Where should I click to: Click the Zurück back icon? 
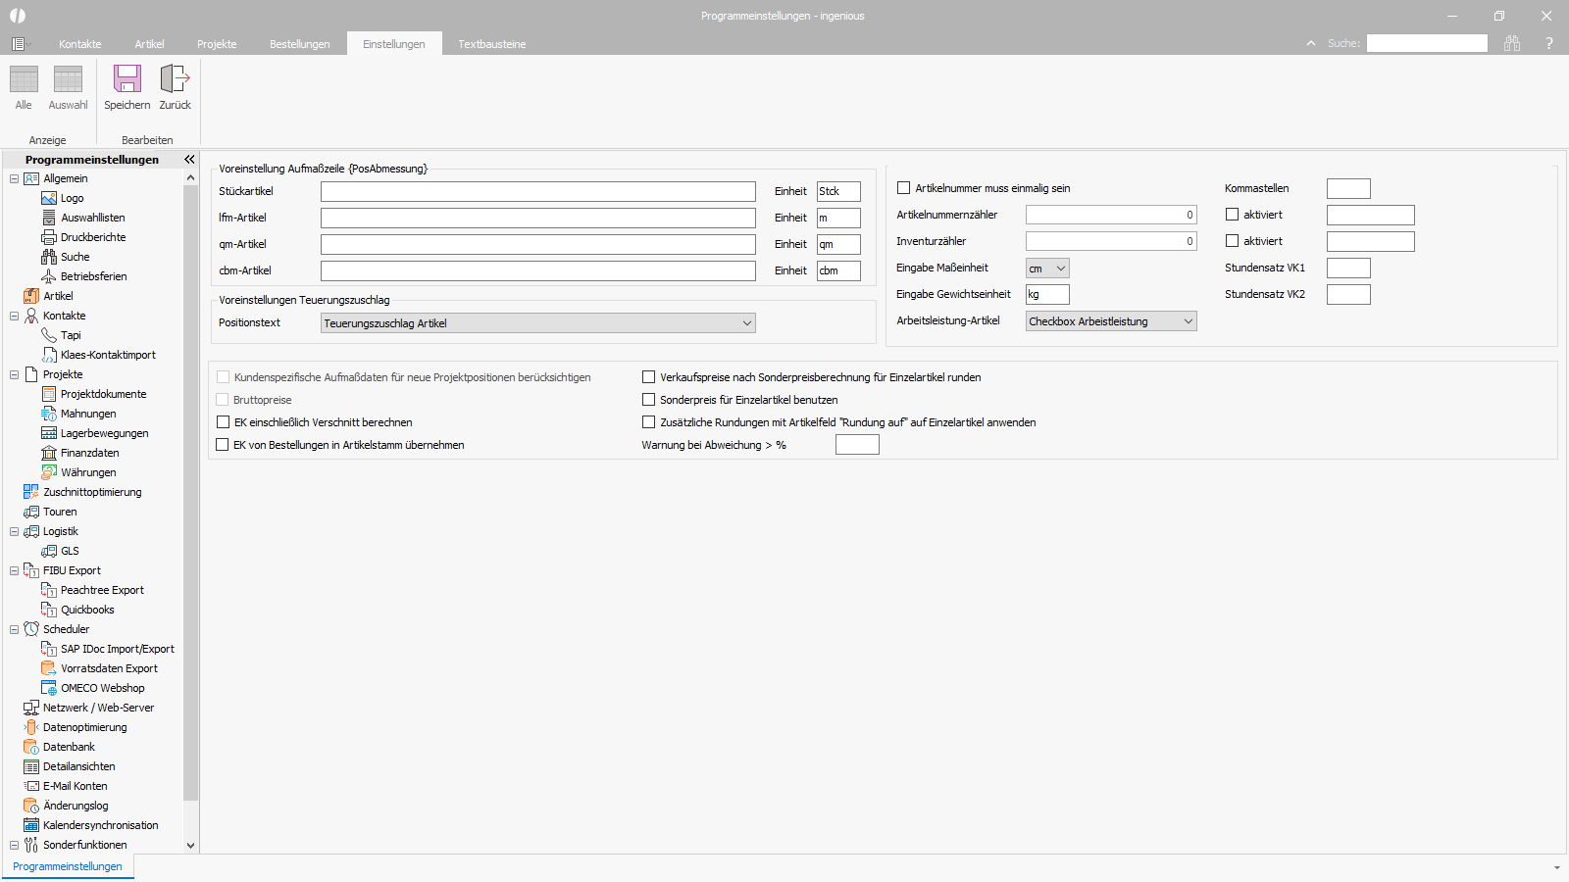[x=175, y=78]
